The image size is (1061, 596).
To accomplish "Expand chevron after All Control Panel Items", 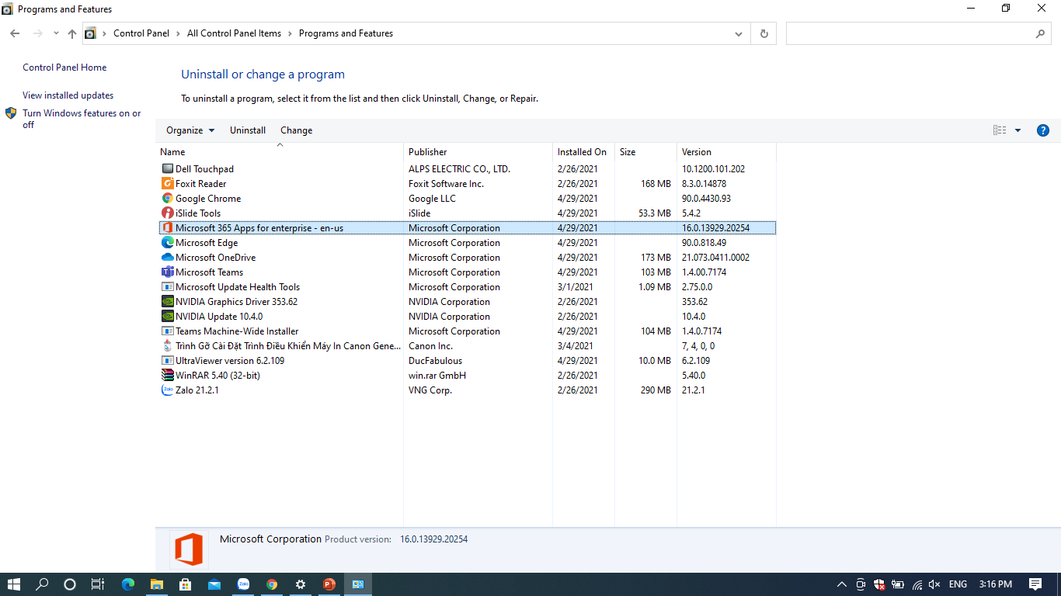I will (x=290, y=33).
